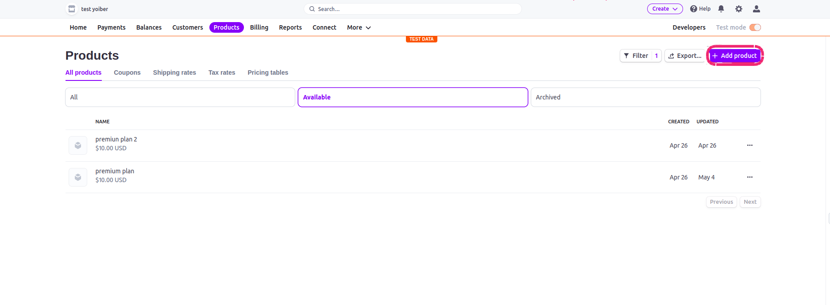The height and width of the screenshot is (305, 830).
Task: Open more options for premiun plan 2
Action: coord(750,145)
